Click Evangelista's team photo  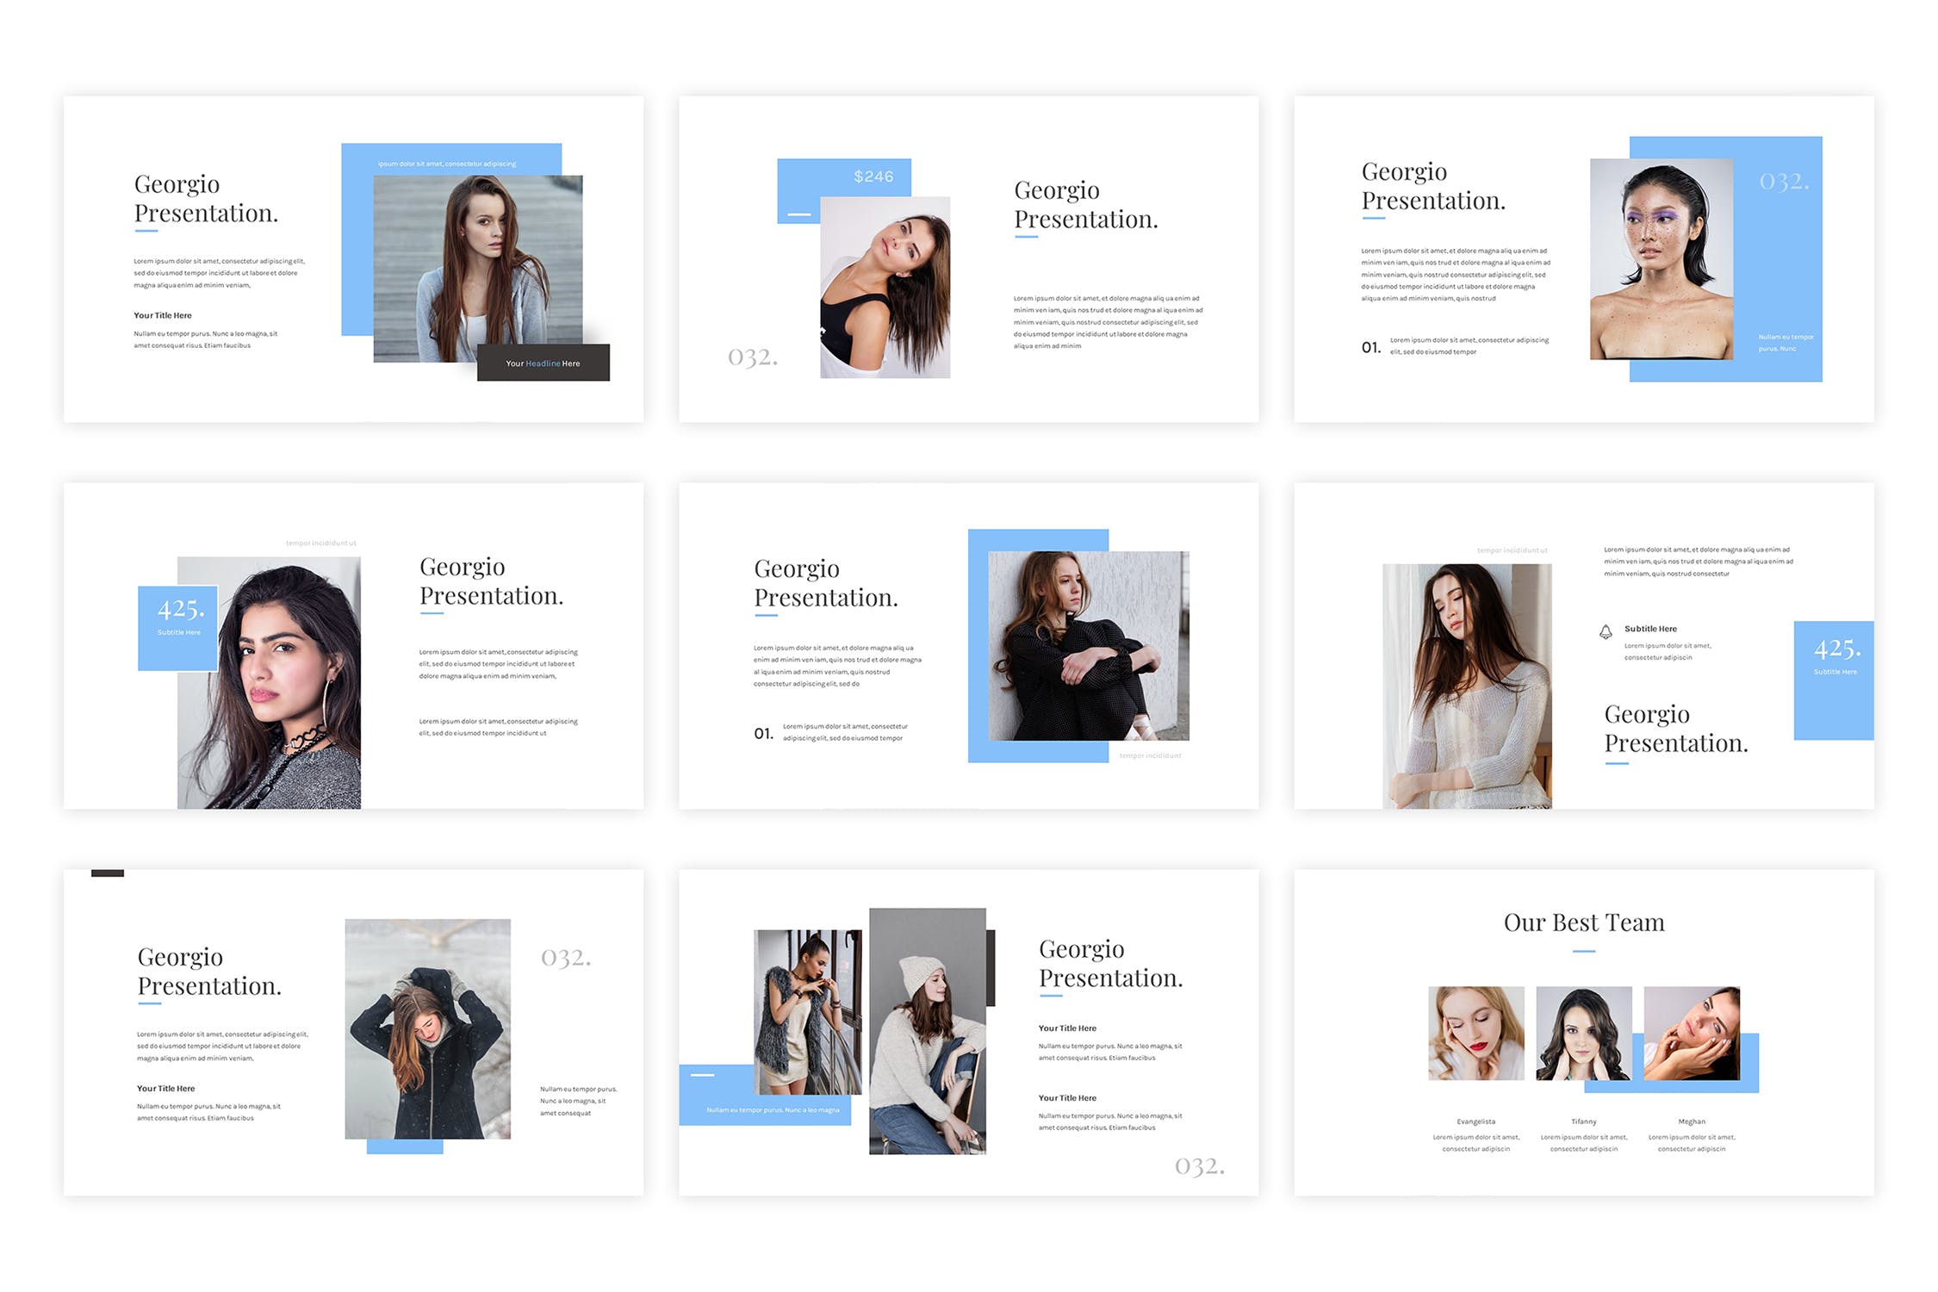click(1475, 1033)
